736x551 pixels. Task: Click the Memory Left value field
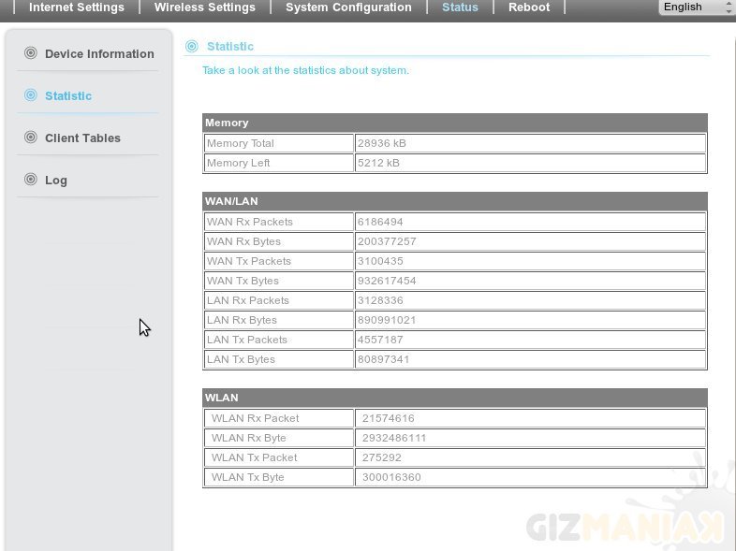pyautogui.click(x=530, y=163)
